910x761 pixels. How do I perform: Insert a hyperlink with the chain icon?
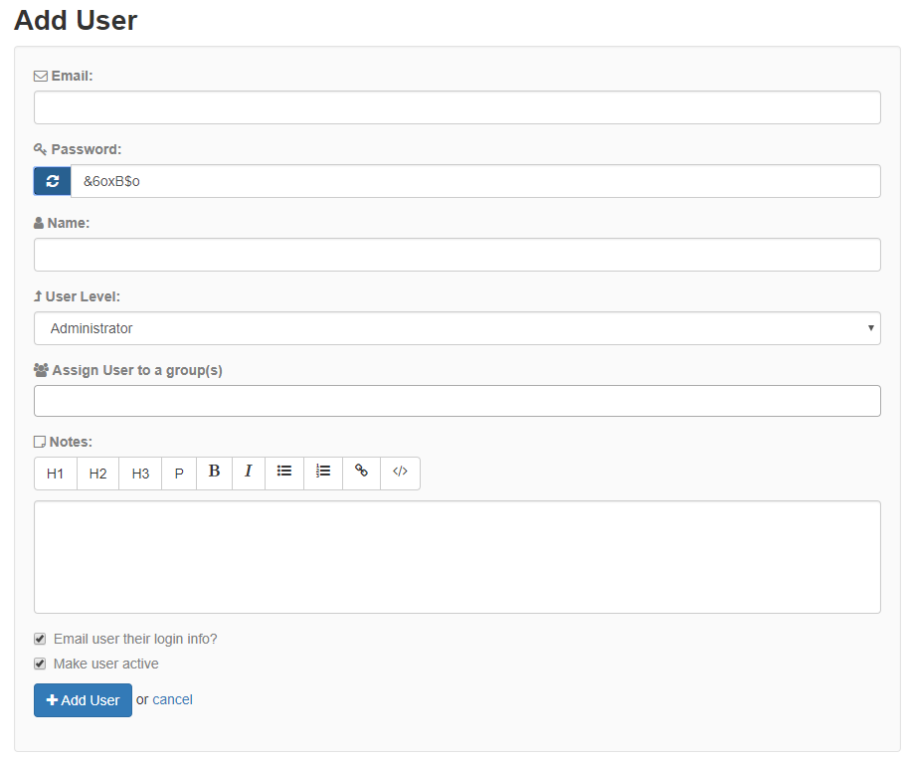click(362, 474)
